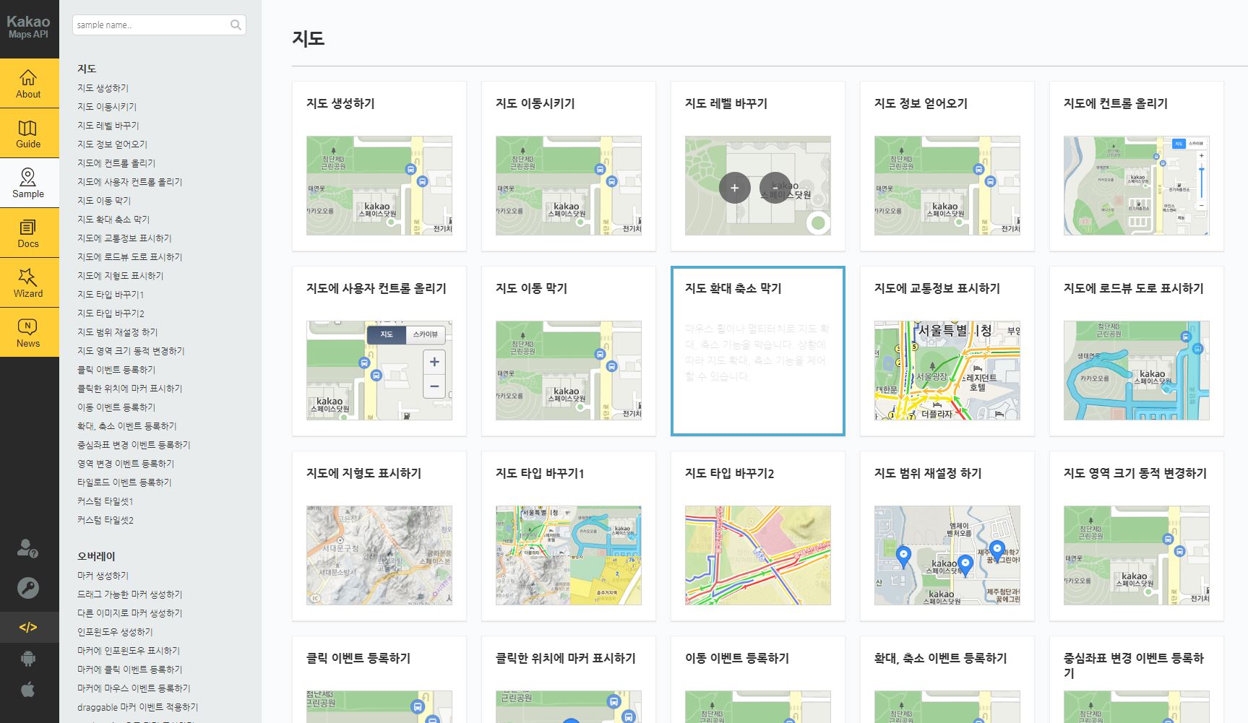1248x723 pixels.
Task: Click the 오버레이 category heading
Action: (96, 556)
